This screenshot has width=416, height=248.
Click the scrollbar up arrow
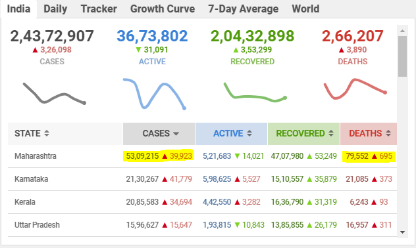402,31
